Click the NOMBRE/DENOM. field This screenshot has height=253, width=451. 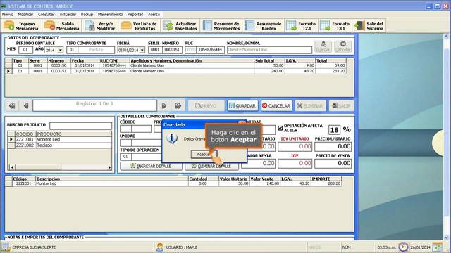coord(269,50)
